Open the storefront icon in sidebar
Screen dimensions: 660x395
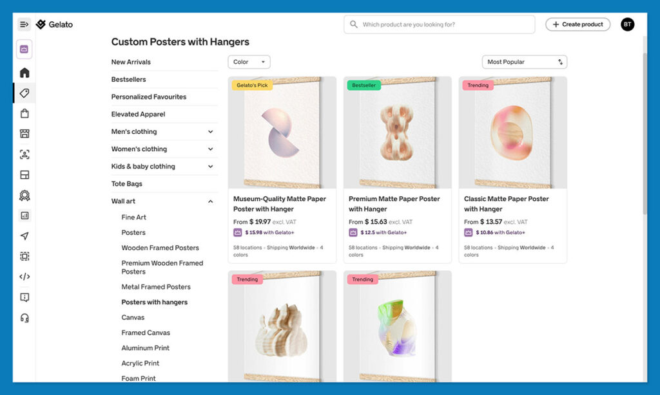click(x=24, y=134)
